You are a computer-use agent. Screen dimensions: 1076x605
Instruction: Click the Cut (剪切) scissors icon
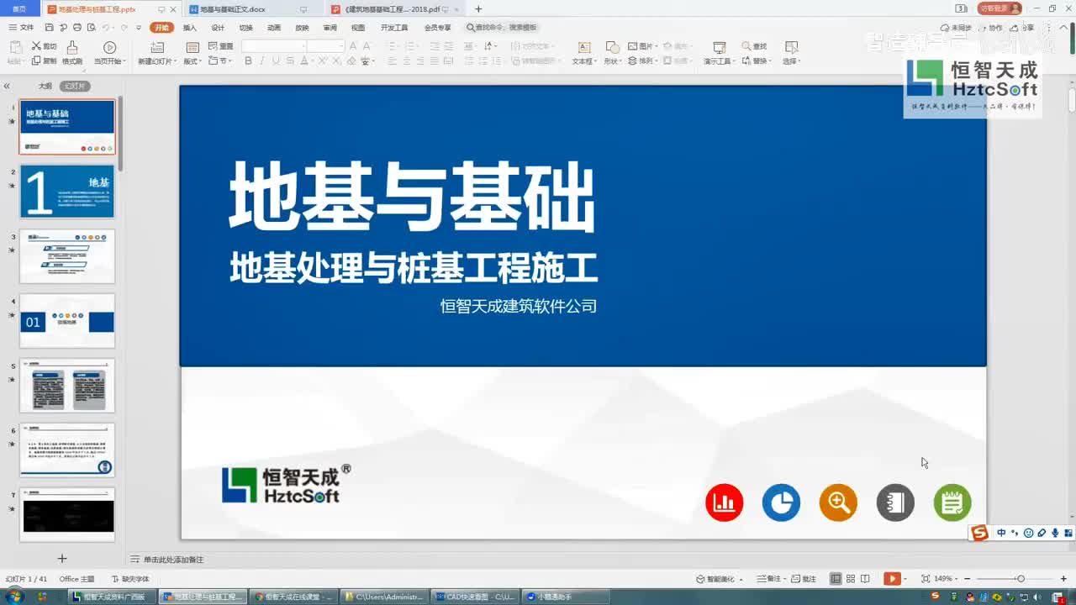pyautogui.click(x=36, y=46)
